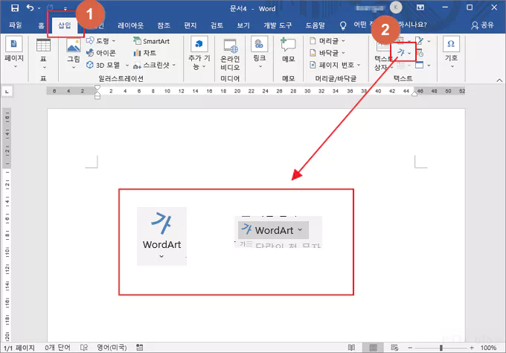Click the macro recording icon in status bar

[x=139, y=348]
